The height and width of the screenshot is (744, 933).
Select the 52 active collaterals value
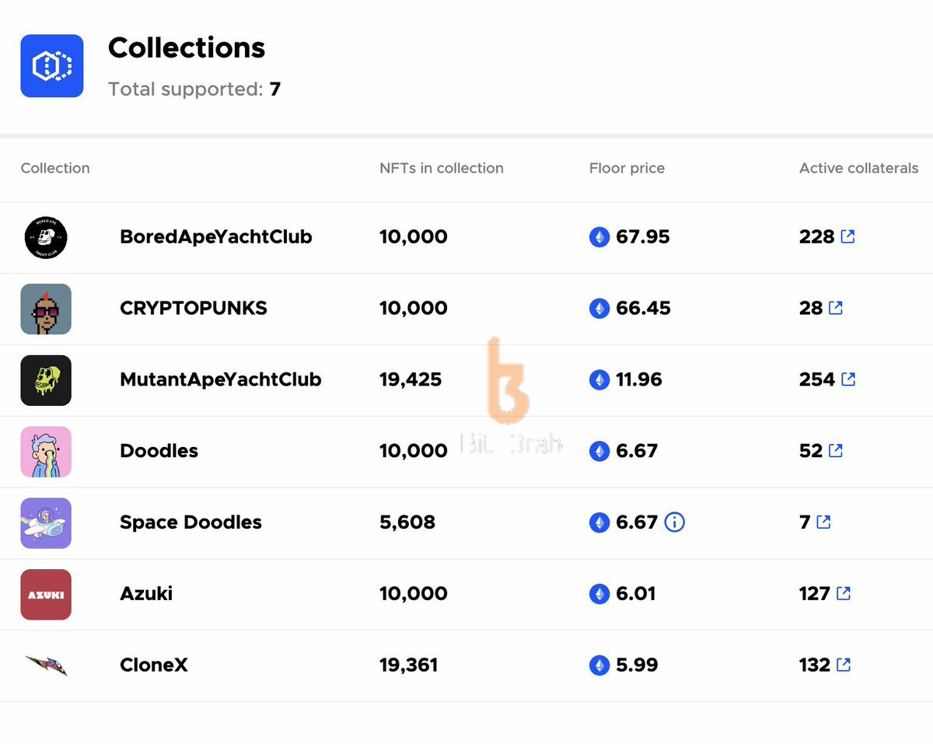coord(811,452)
